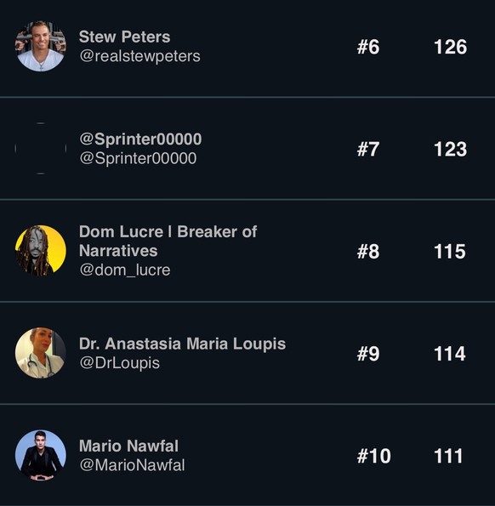Open the gray @Sprinter00000 handle
The width and height of the screenshot is (495, 506).
(x=138, y=158)
